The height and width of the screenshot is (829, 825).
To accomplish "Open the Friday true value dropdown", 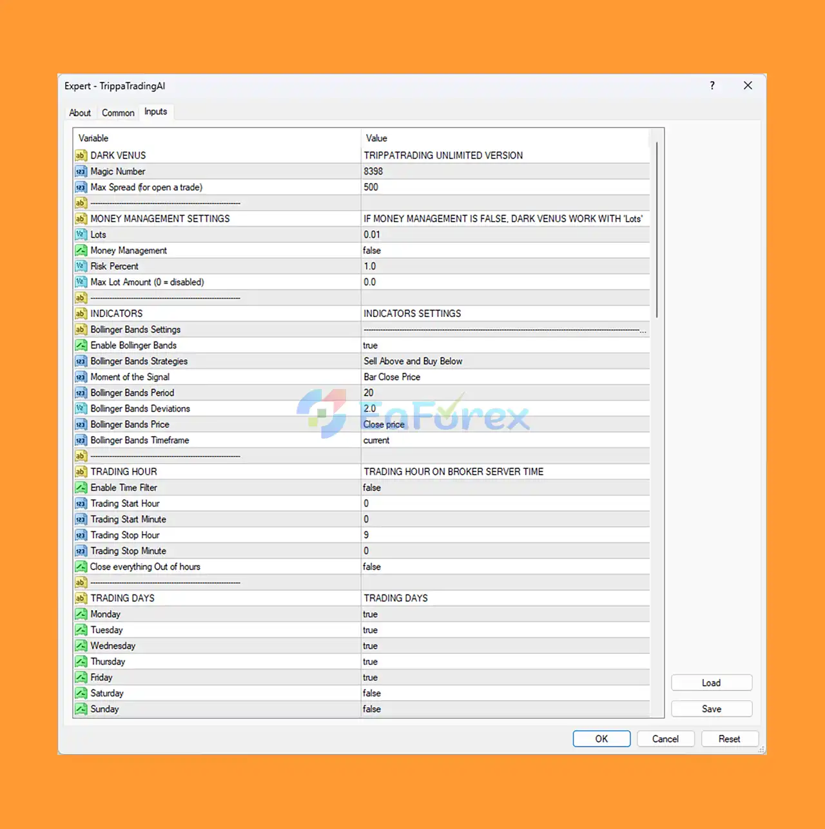I will pyautogui.click(x=505, y=677).
